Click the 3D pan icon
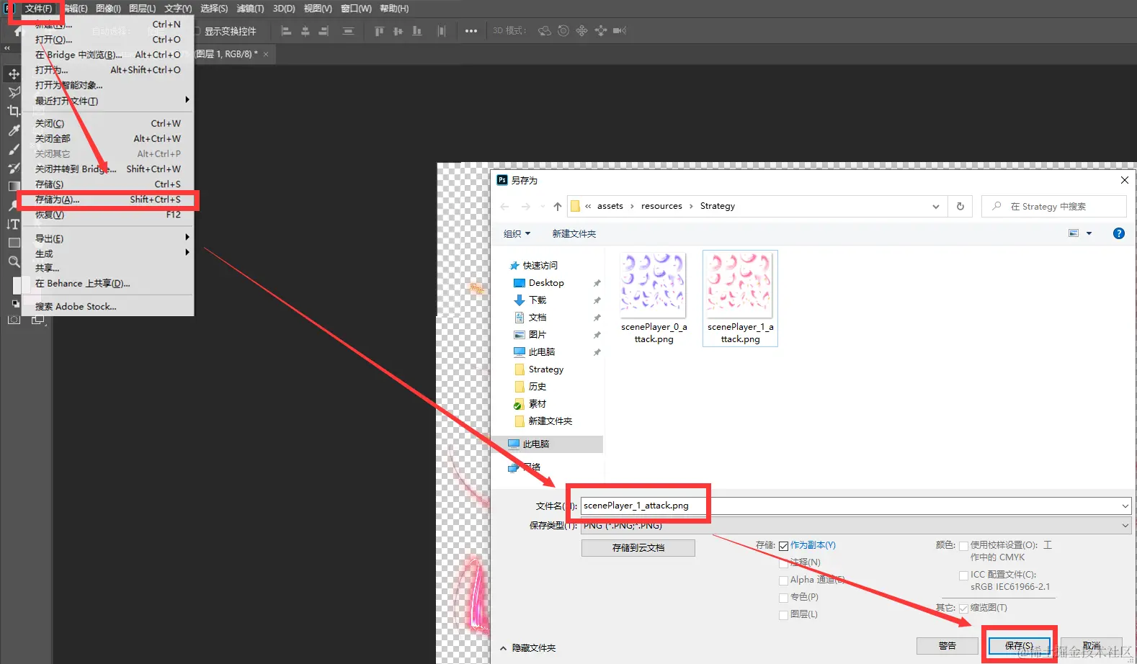 pyautogui.click(x=582, y=31)
